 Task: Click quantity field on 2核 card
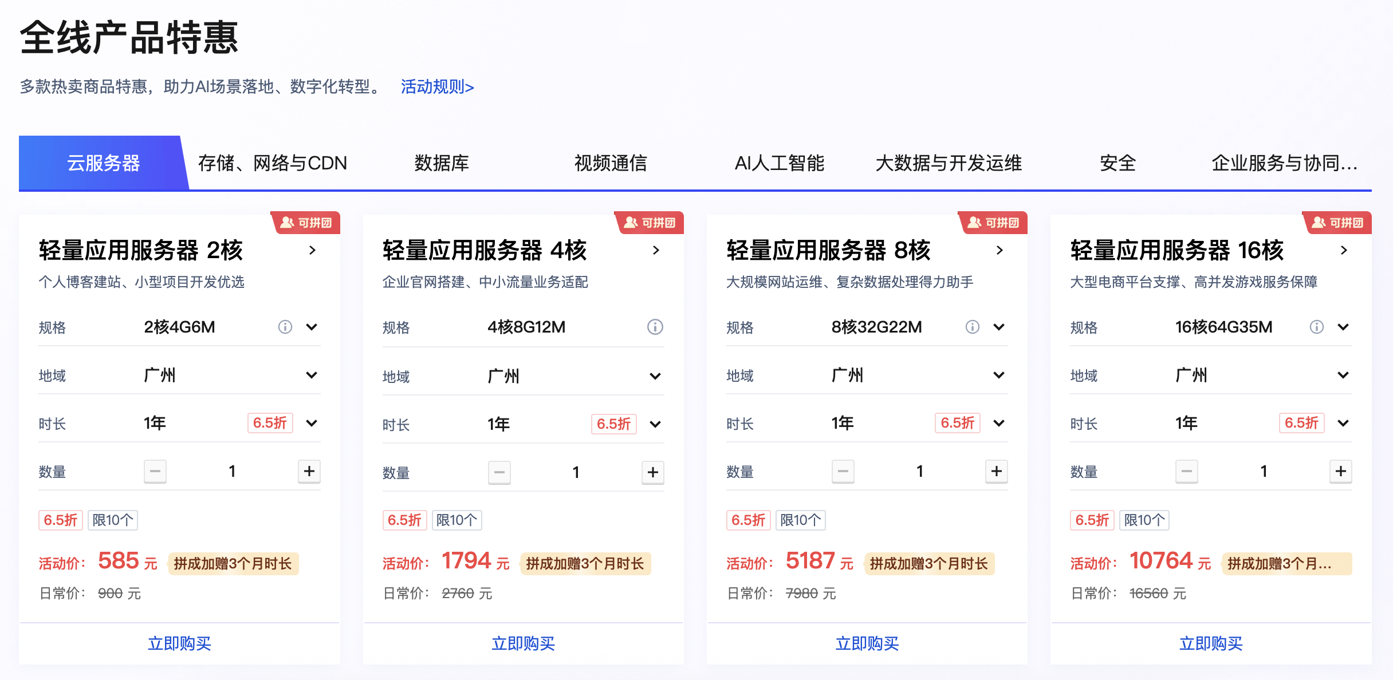[232, 471]
